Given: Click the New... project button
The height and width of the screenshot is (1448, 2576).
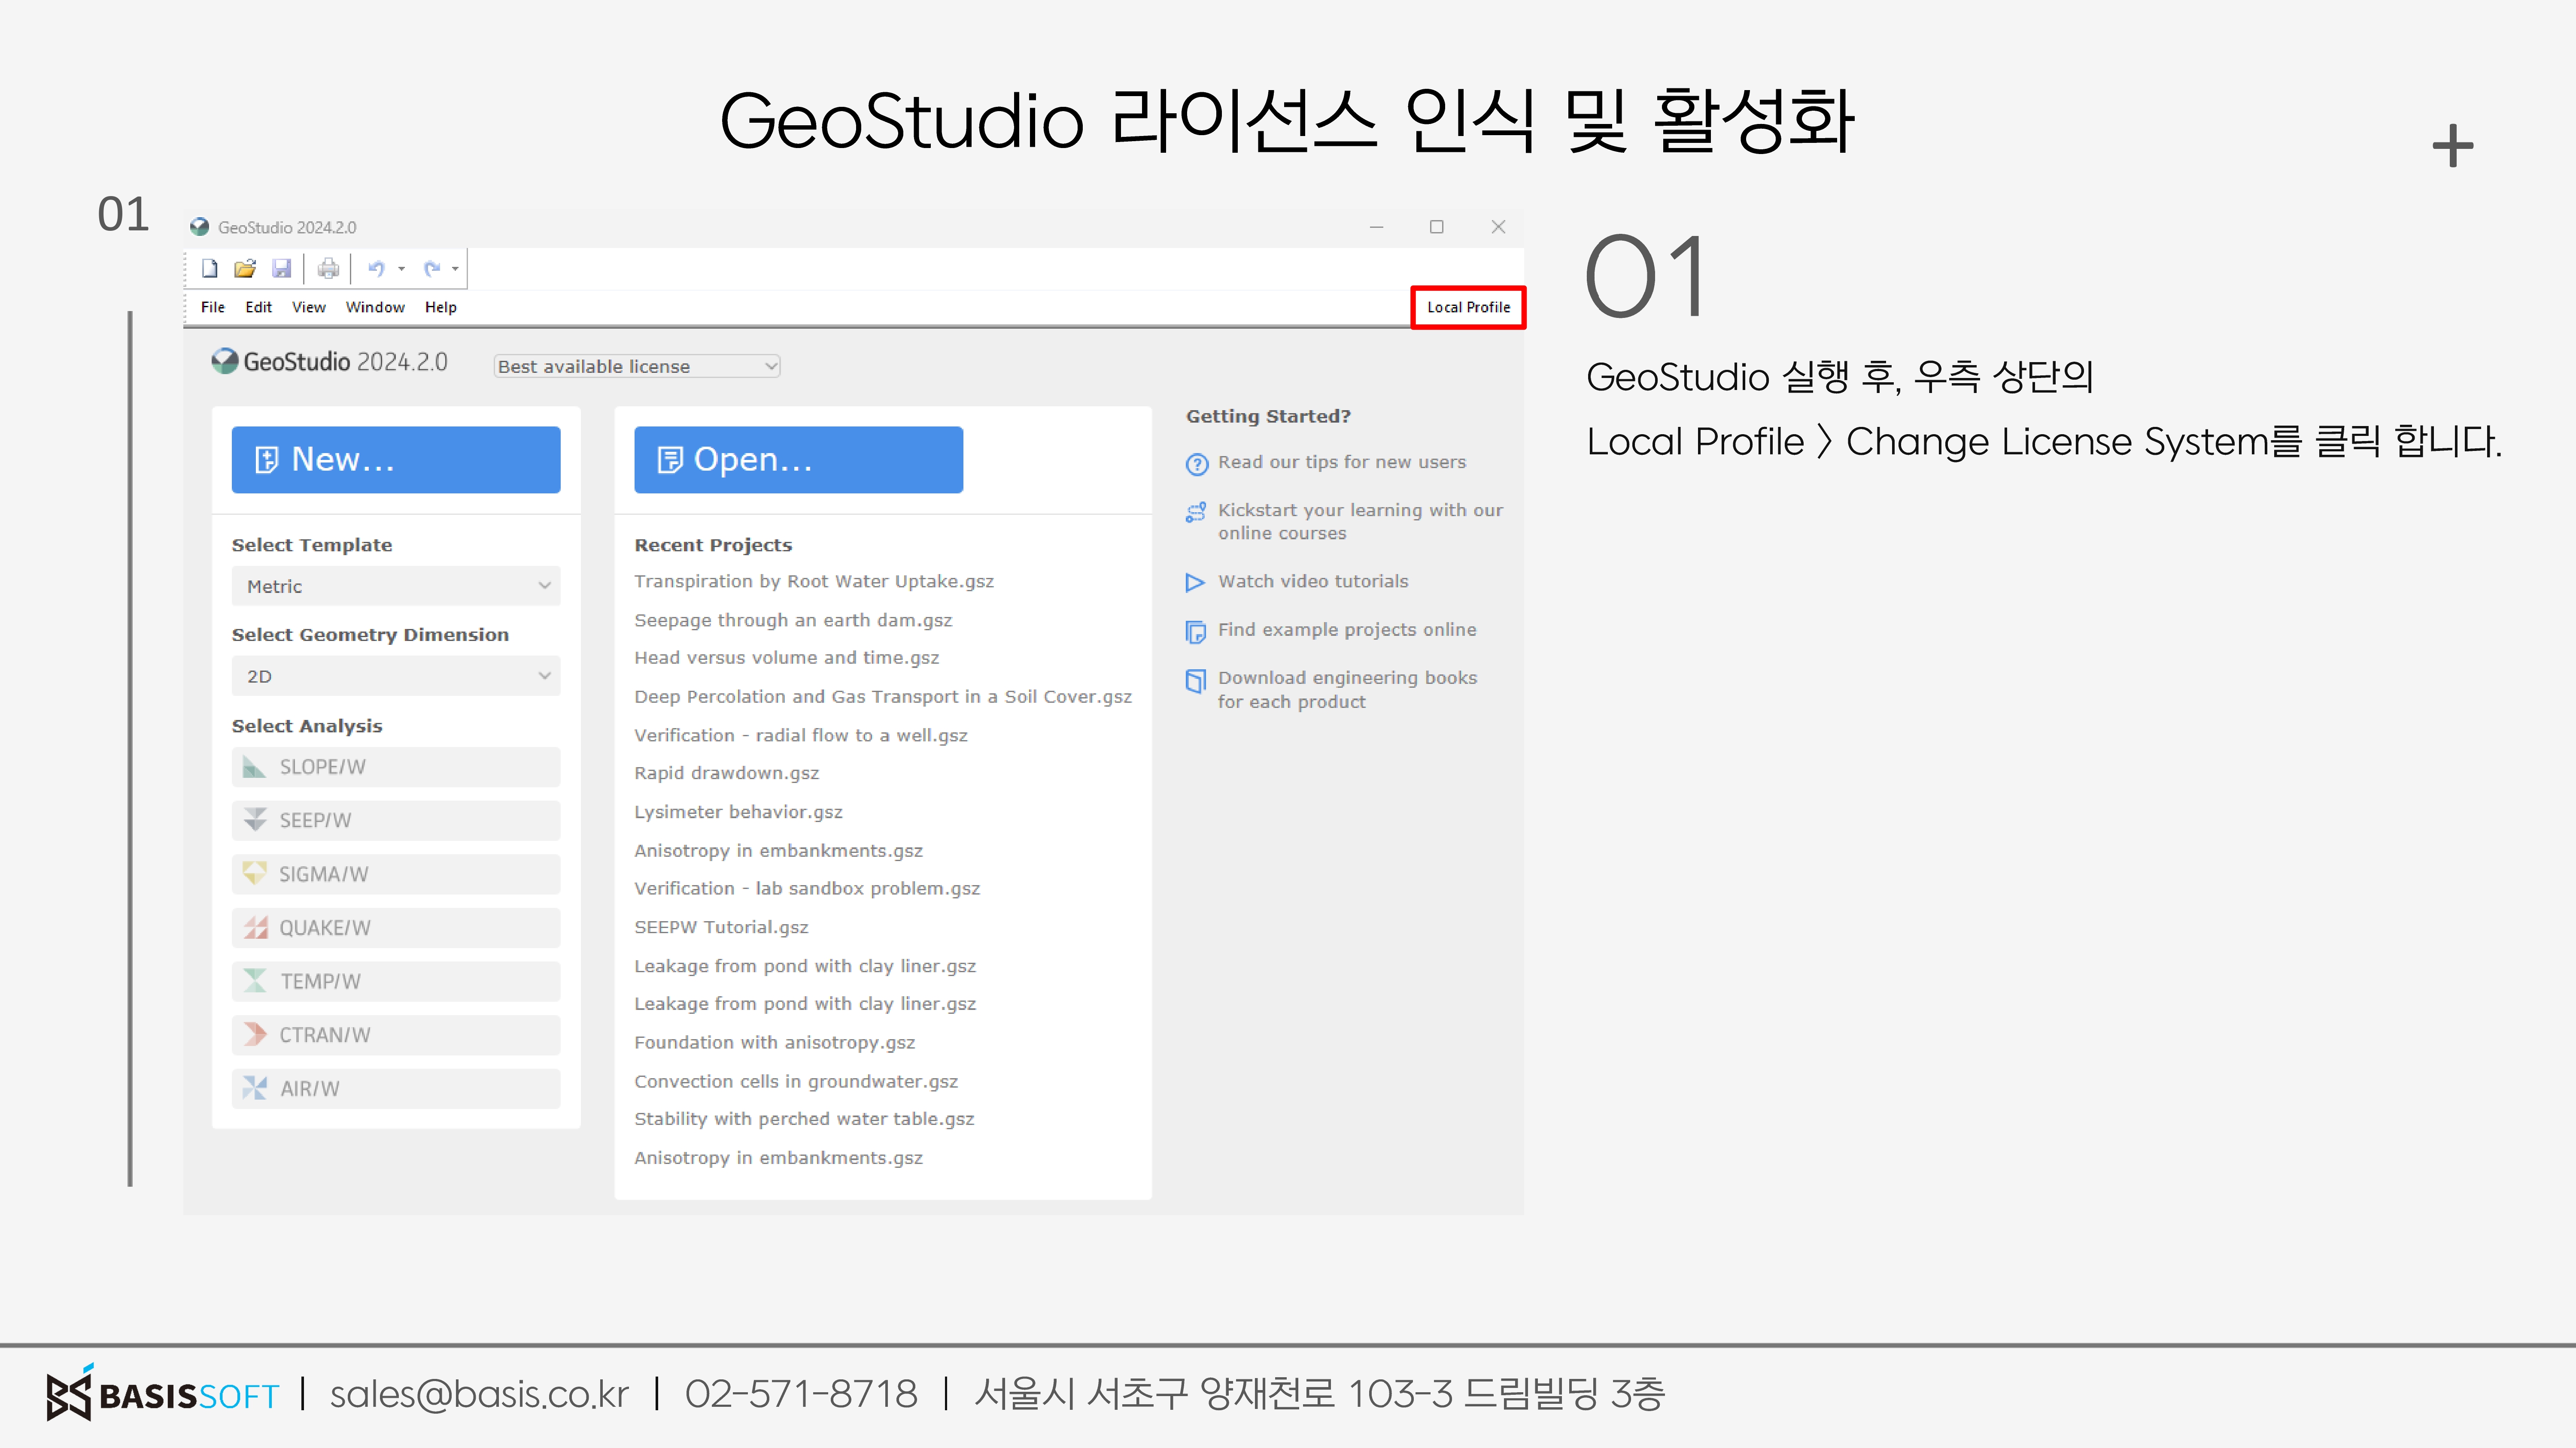Looking at the screenshot, I should (396, 459).
